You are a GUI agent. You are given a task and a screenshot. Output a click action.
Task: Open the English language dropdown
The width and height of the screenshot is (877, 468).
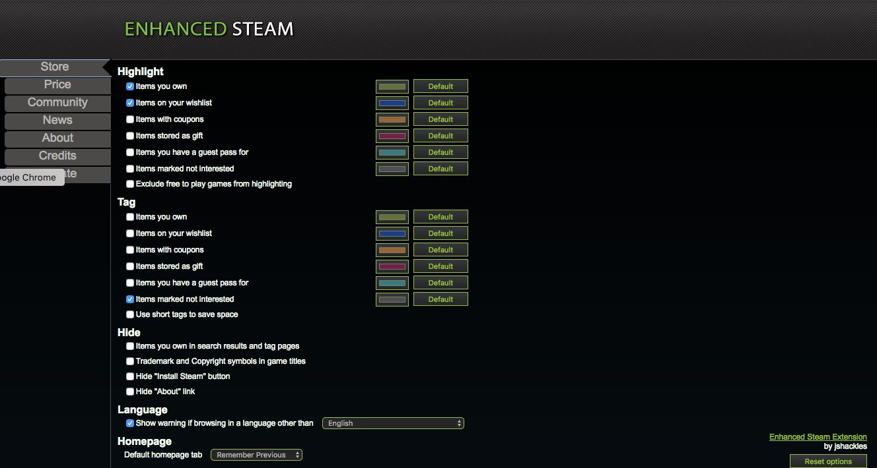pos(393,423)
